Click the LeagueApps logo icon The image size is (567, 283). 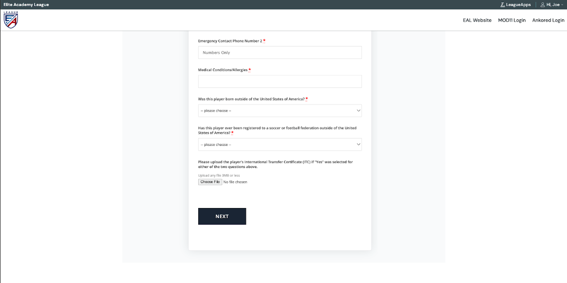(x=502, y=5)
